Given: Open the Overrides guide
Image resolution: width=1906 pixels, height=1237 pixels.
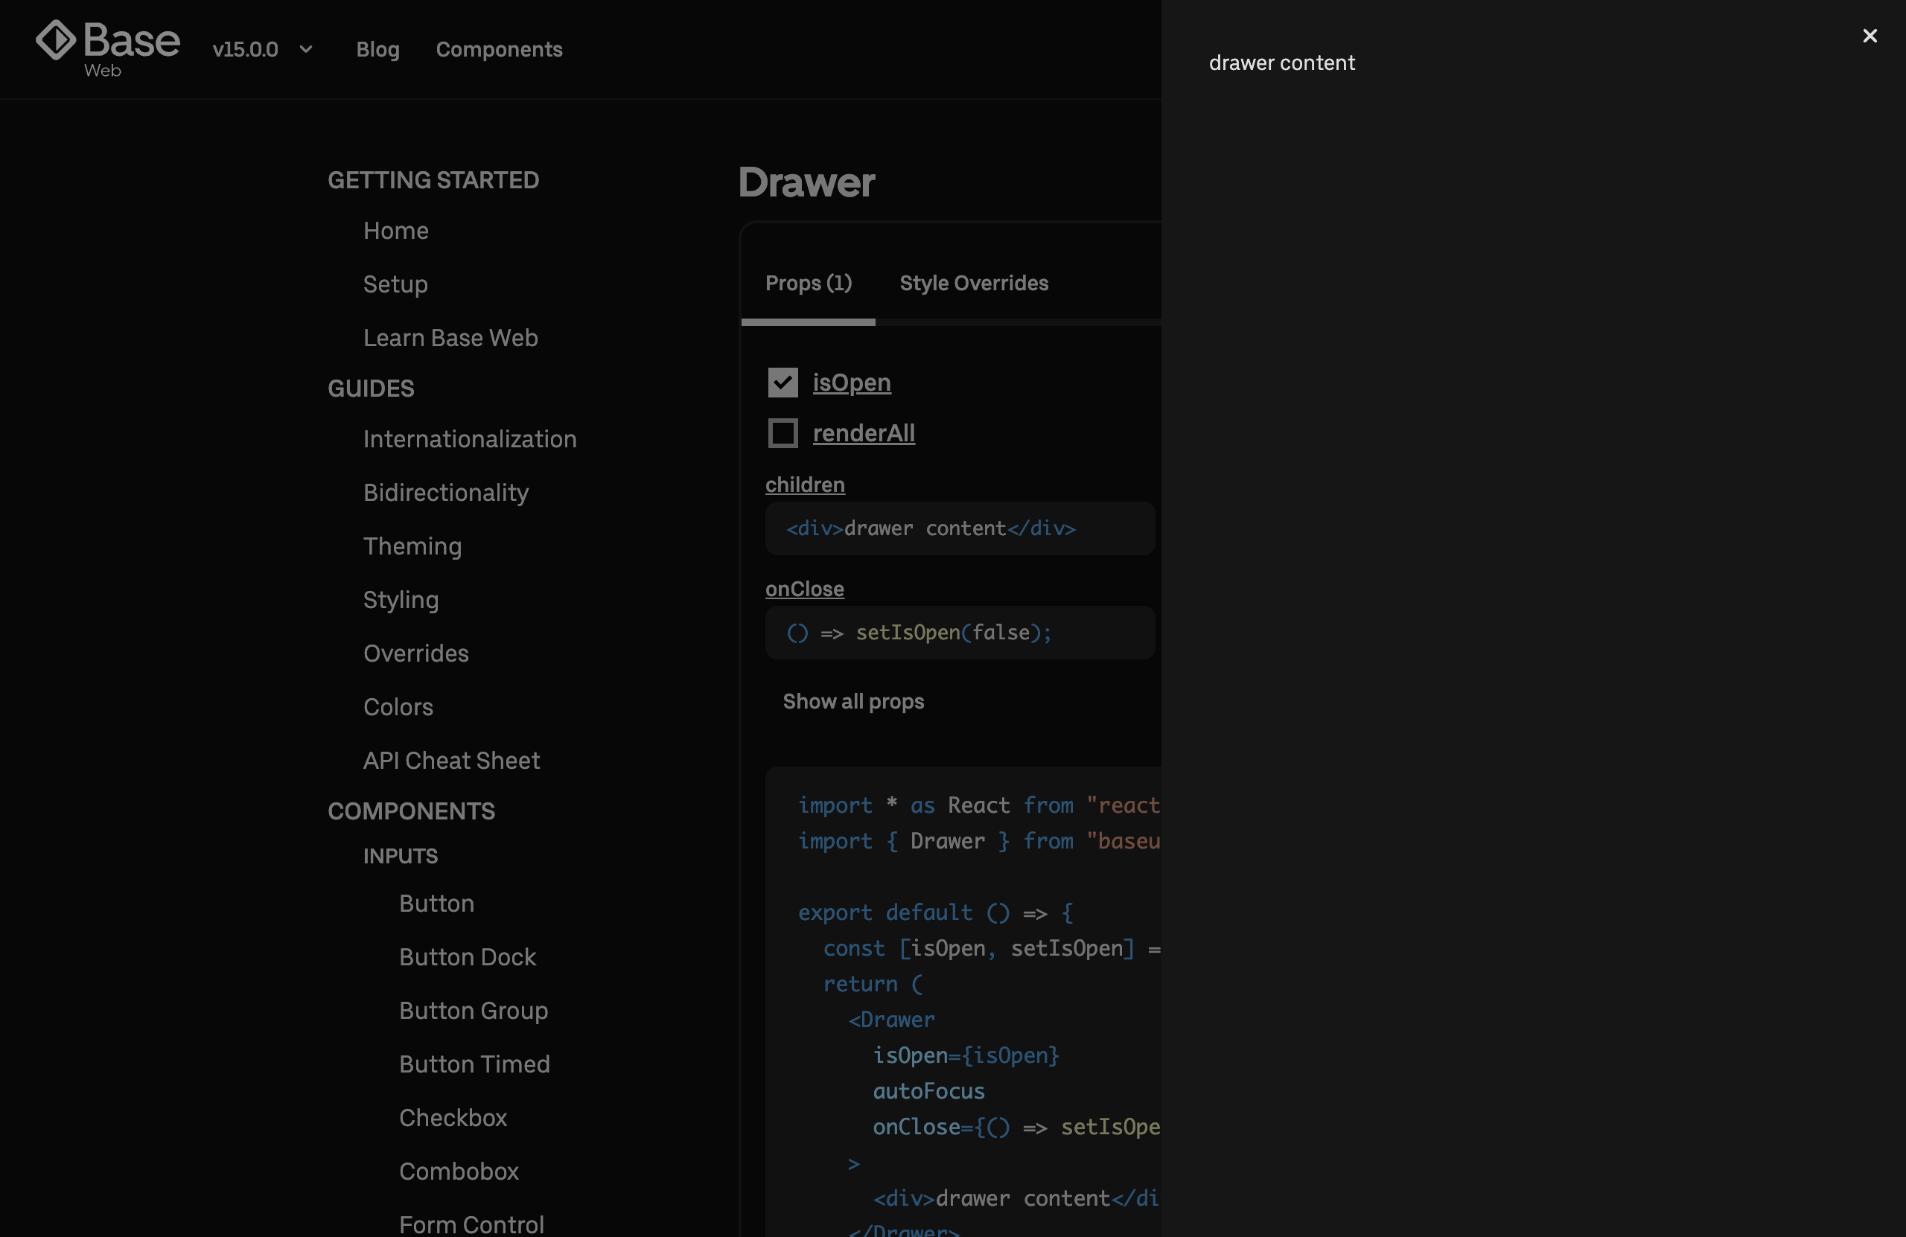Looking at the screenshot, I should click(x=415, y=654).
